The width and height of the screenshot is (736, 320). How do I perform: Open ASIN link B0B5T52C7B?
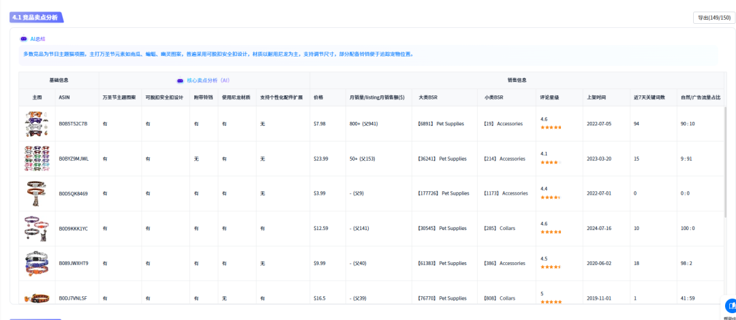point(73,124)
